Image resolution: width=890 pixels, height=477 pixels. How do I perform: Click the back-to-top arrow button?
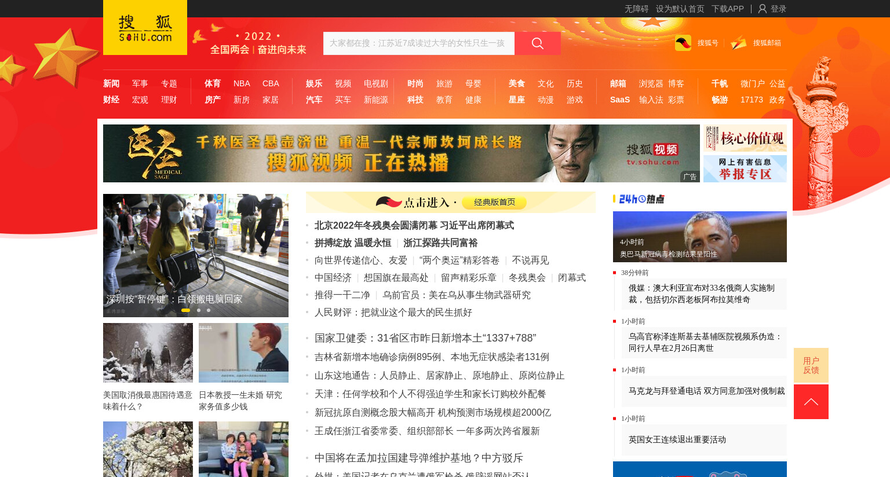coord(811,402)
